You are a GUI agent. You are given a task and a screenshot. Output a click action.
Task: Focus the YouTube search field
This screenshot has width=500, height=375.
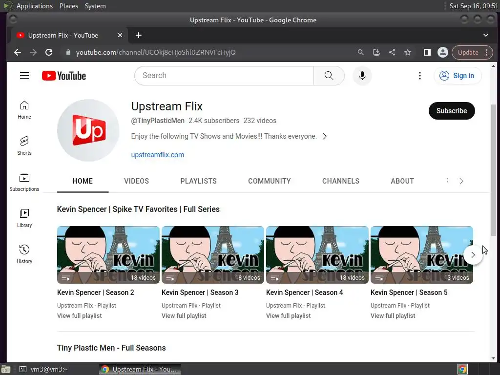coord(224,76)
